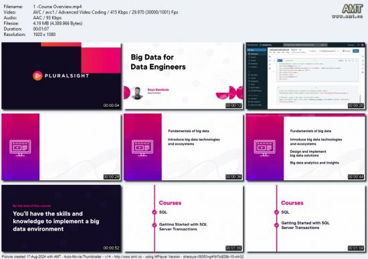The width and height of the screenshot is (368, 259).
Task: Click the notebook sidebar in the 00:00:20 frame
Action: coord(256,78)
